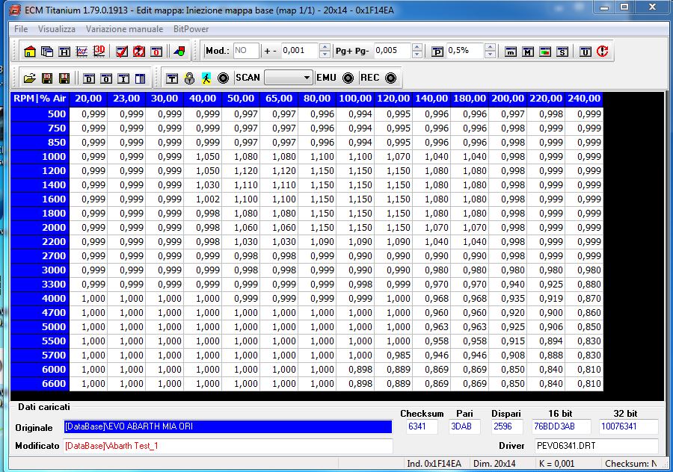This screenshot has height=472, width=673.
Task: Click the first floppy disk save icon
Action: click(47, 78)
